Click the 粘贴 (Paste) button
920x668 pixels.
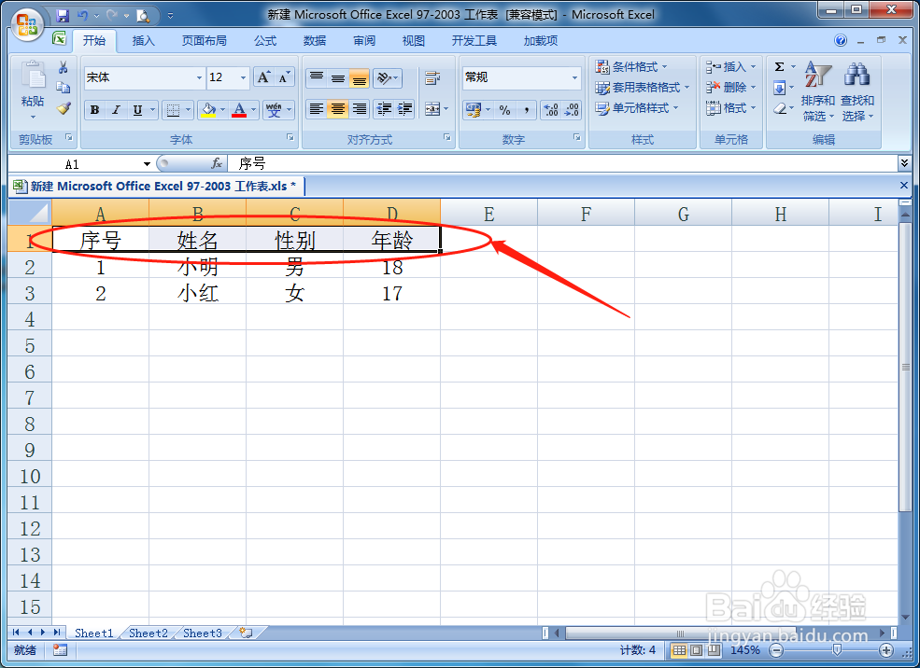coord(31,89)
